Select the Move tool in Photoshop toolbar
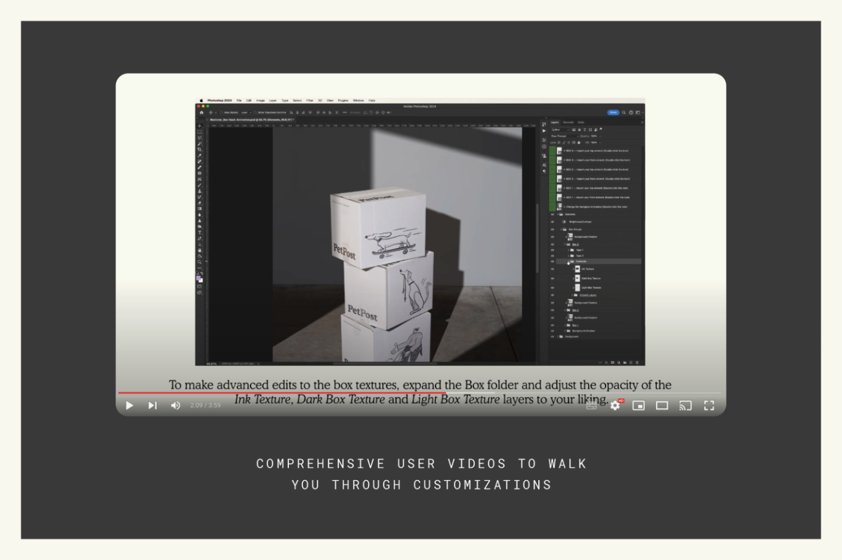842x560 pixels. click(200, 126)
